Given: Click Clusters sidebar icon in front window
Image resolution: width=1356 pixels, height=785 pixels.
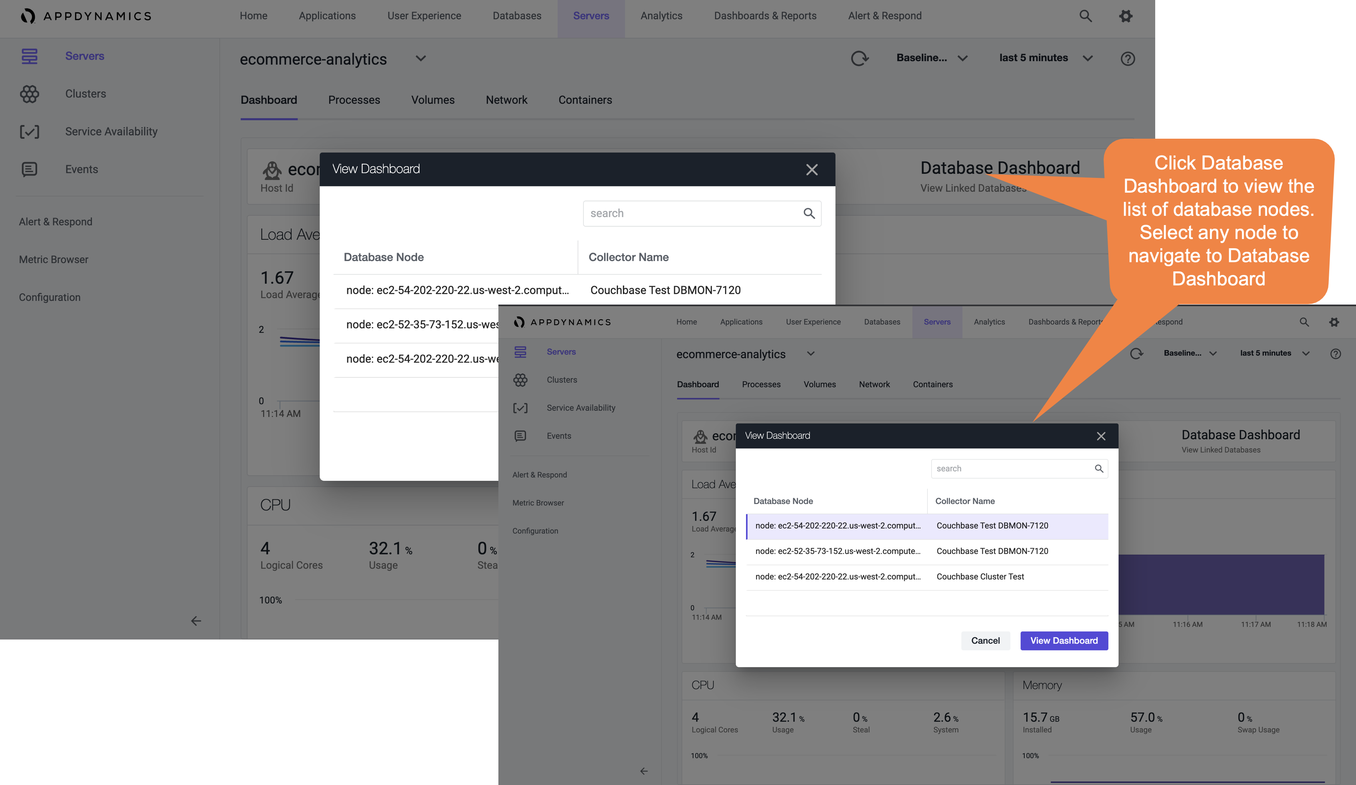Looking at the screenshot, I should tap(520, 380).
